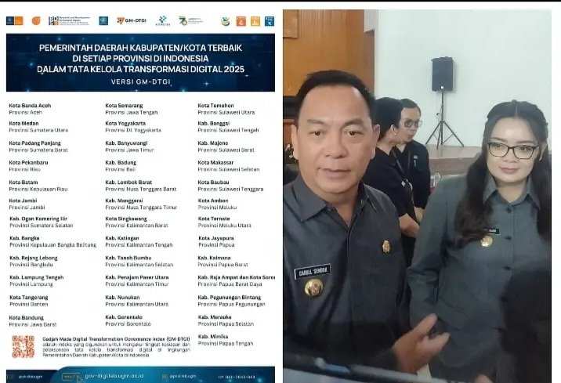Click the black speaker on the stand

point(443,74)
